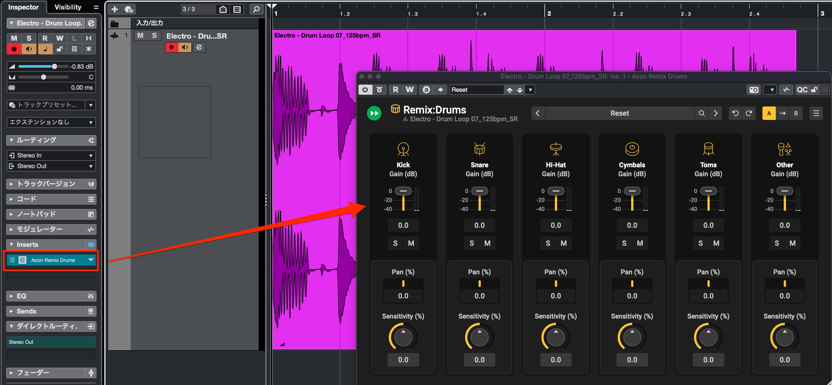The image size is (832, 385).
Task: Click the Kick gain fader handle
Action: [x=403, y=191]
